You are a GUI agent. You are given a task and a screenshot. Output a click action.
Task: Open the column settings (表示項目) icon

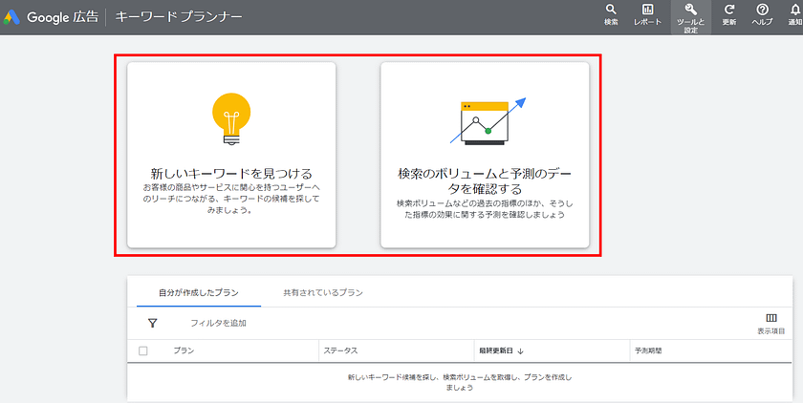pos(771,318)
